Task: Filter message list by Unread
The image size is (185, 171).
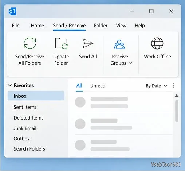Action: tap(98, 86)
